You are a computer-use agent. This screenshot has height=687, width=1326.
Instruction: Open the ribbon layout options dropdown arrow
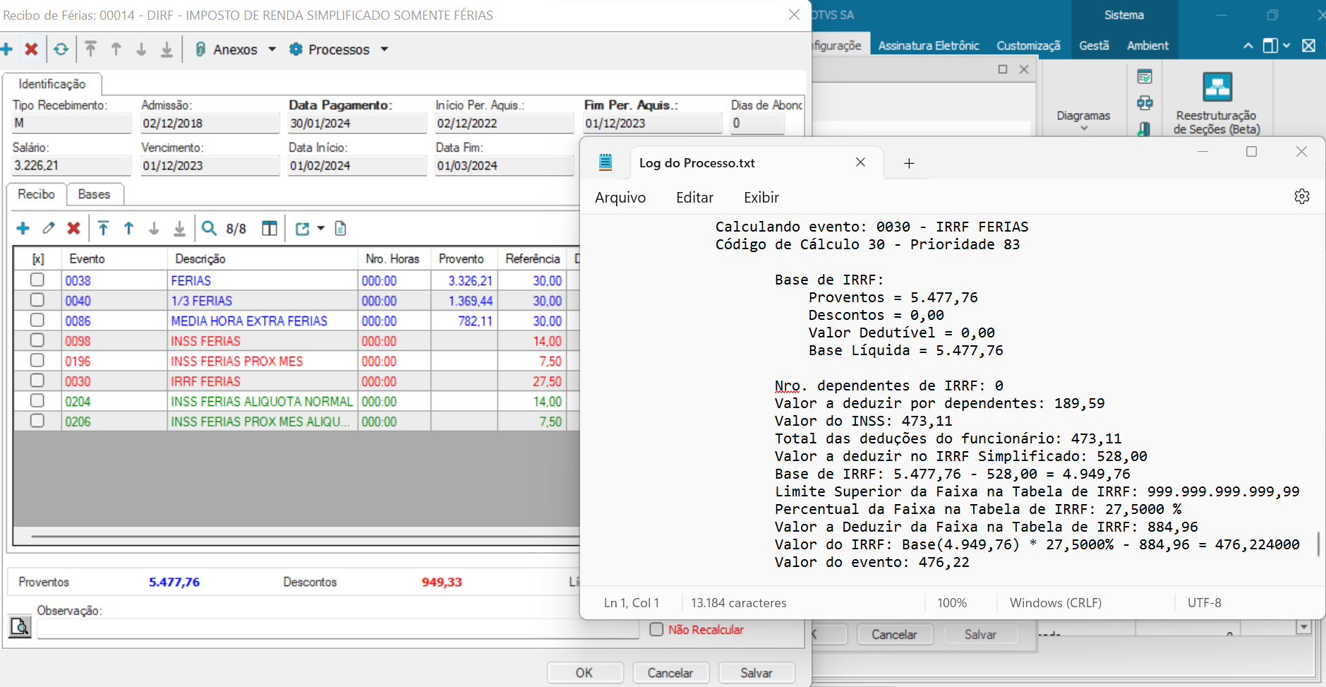(x=1286, y=46)
